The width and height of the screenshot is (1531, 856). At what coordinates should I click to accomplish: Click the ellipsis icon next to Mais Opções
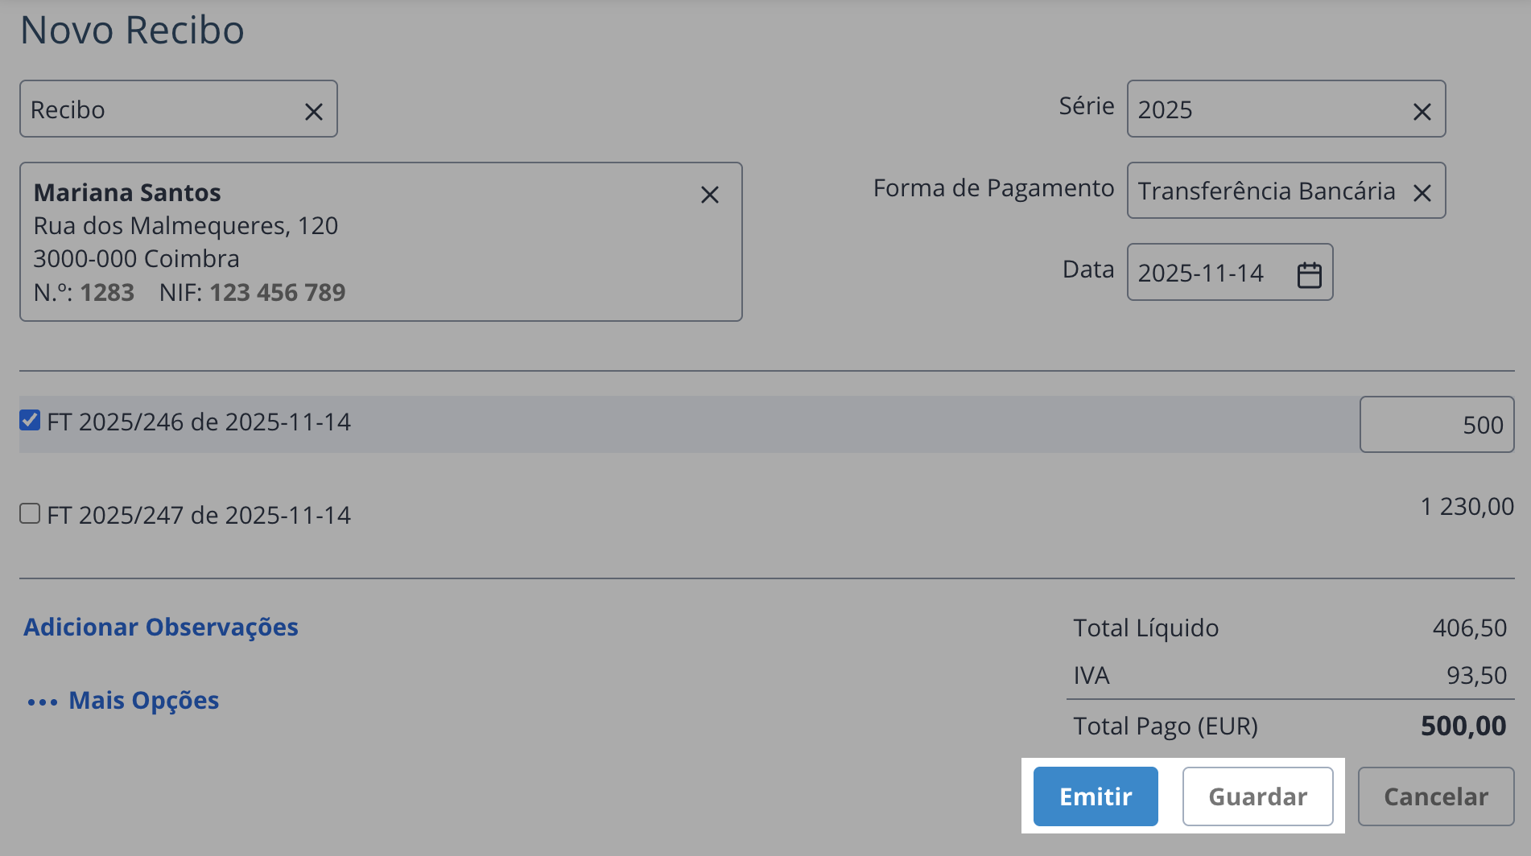pos(42,701)
